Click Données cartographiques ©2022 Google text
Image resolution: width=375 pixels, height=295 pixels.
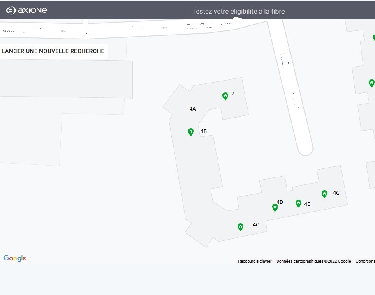(314, 261)
